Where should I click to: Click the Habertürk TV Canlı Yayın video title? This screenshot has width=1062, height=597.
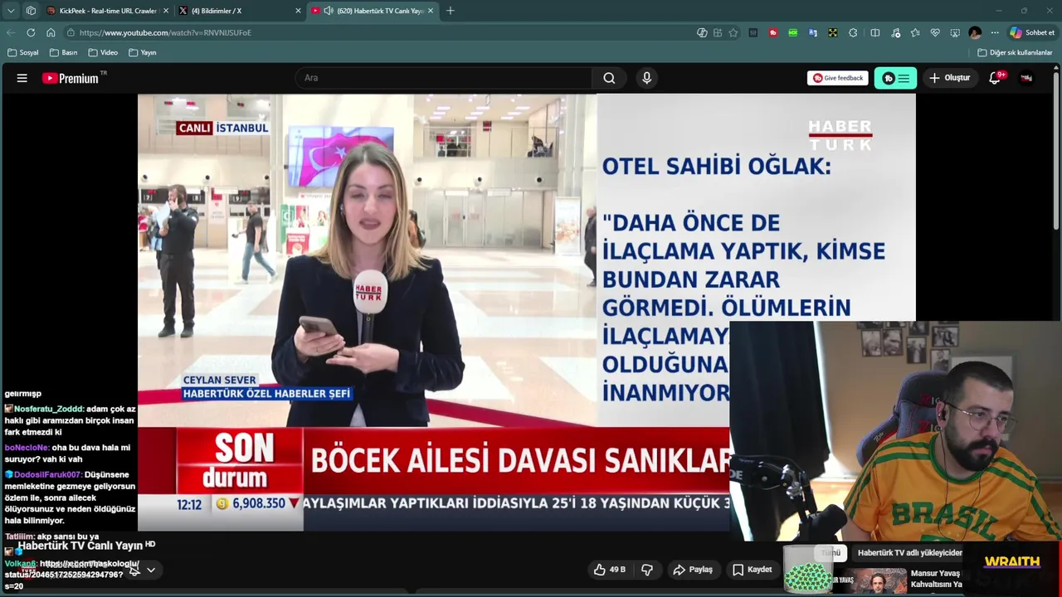80,546
